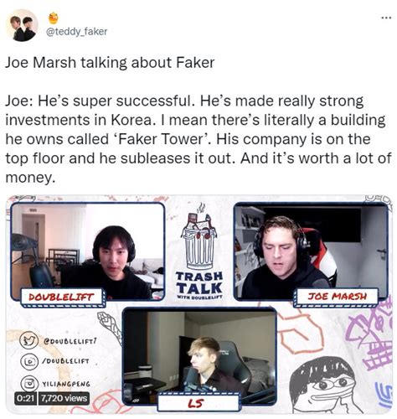Click the tweet text about Faker Tower

pos(198,138)
